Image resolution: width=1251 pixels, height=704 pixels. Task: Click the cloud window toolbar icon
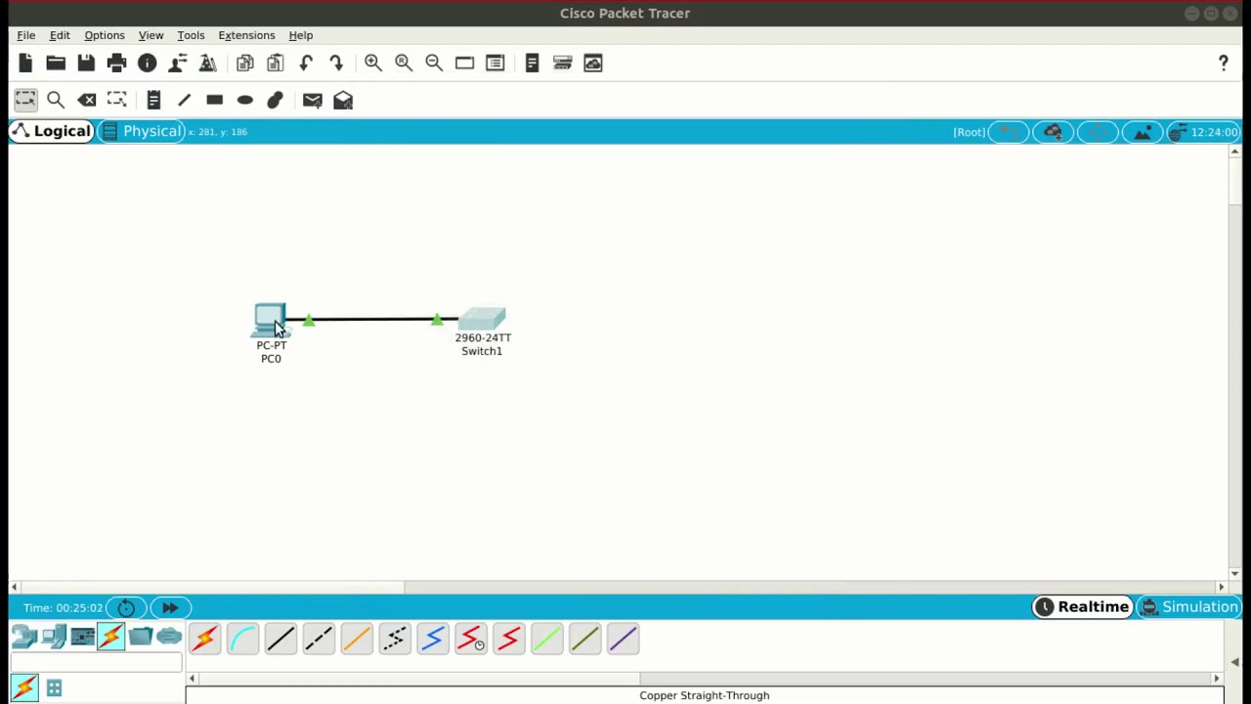pyautogui.click(x=593, y=64)
